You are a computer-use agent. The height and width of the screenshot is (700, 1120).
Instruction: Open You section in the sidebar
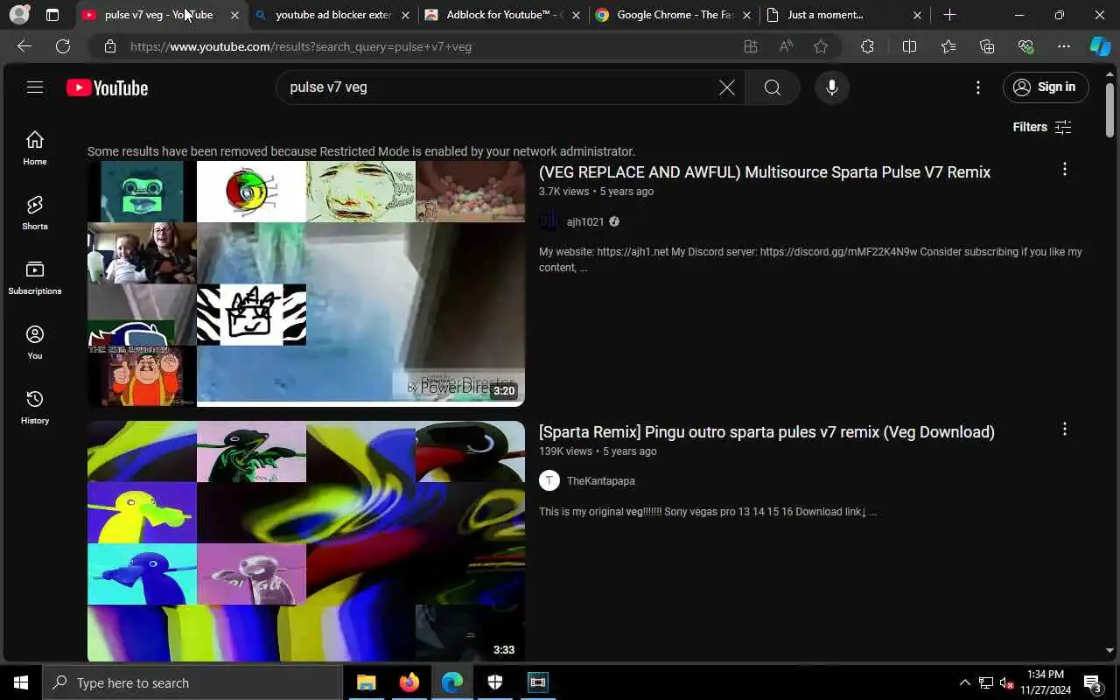35,342
